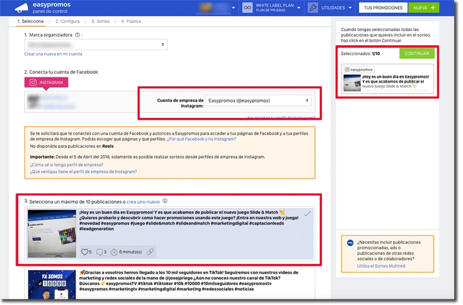
Task: Go to step 4. Publica tab
Action: [131, 21]
